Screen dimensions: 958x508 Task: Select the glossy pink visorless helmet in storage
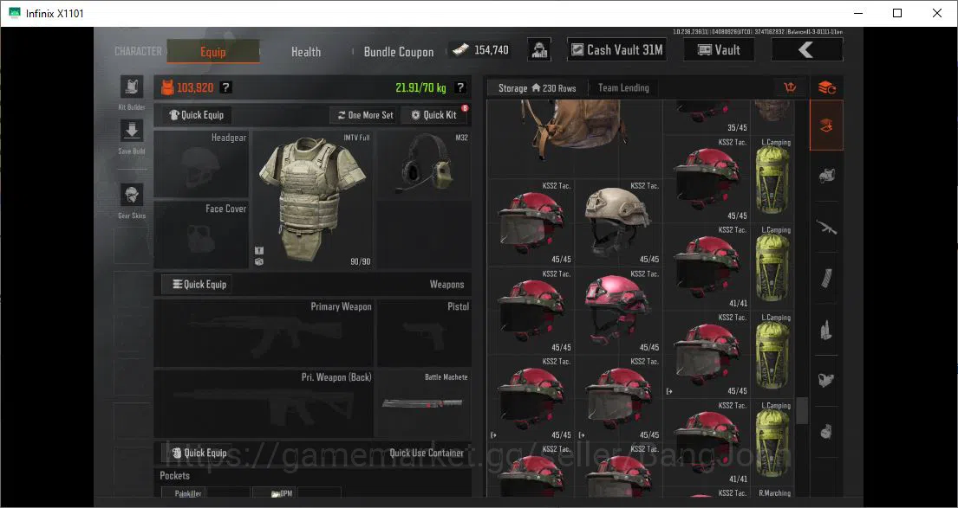coord(618,311)
